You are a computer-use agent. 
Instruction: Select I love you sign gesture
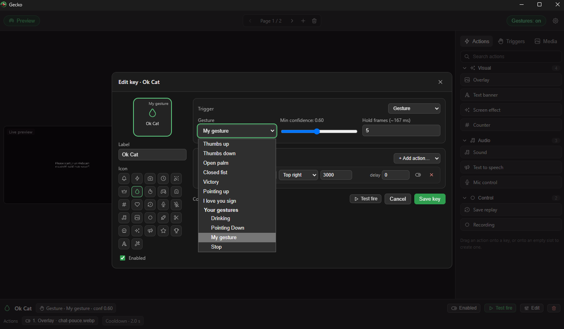pyautogui.click(x=237, y=201)
